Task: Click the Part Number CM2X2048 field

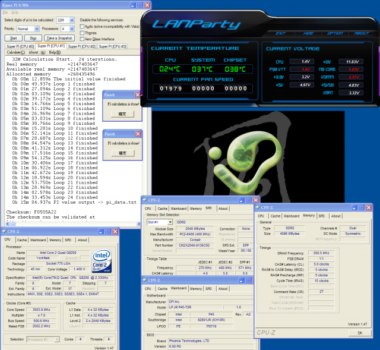Action: pyautogui.click(x=194, y=245)
